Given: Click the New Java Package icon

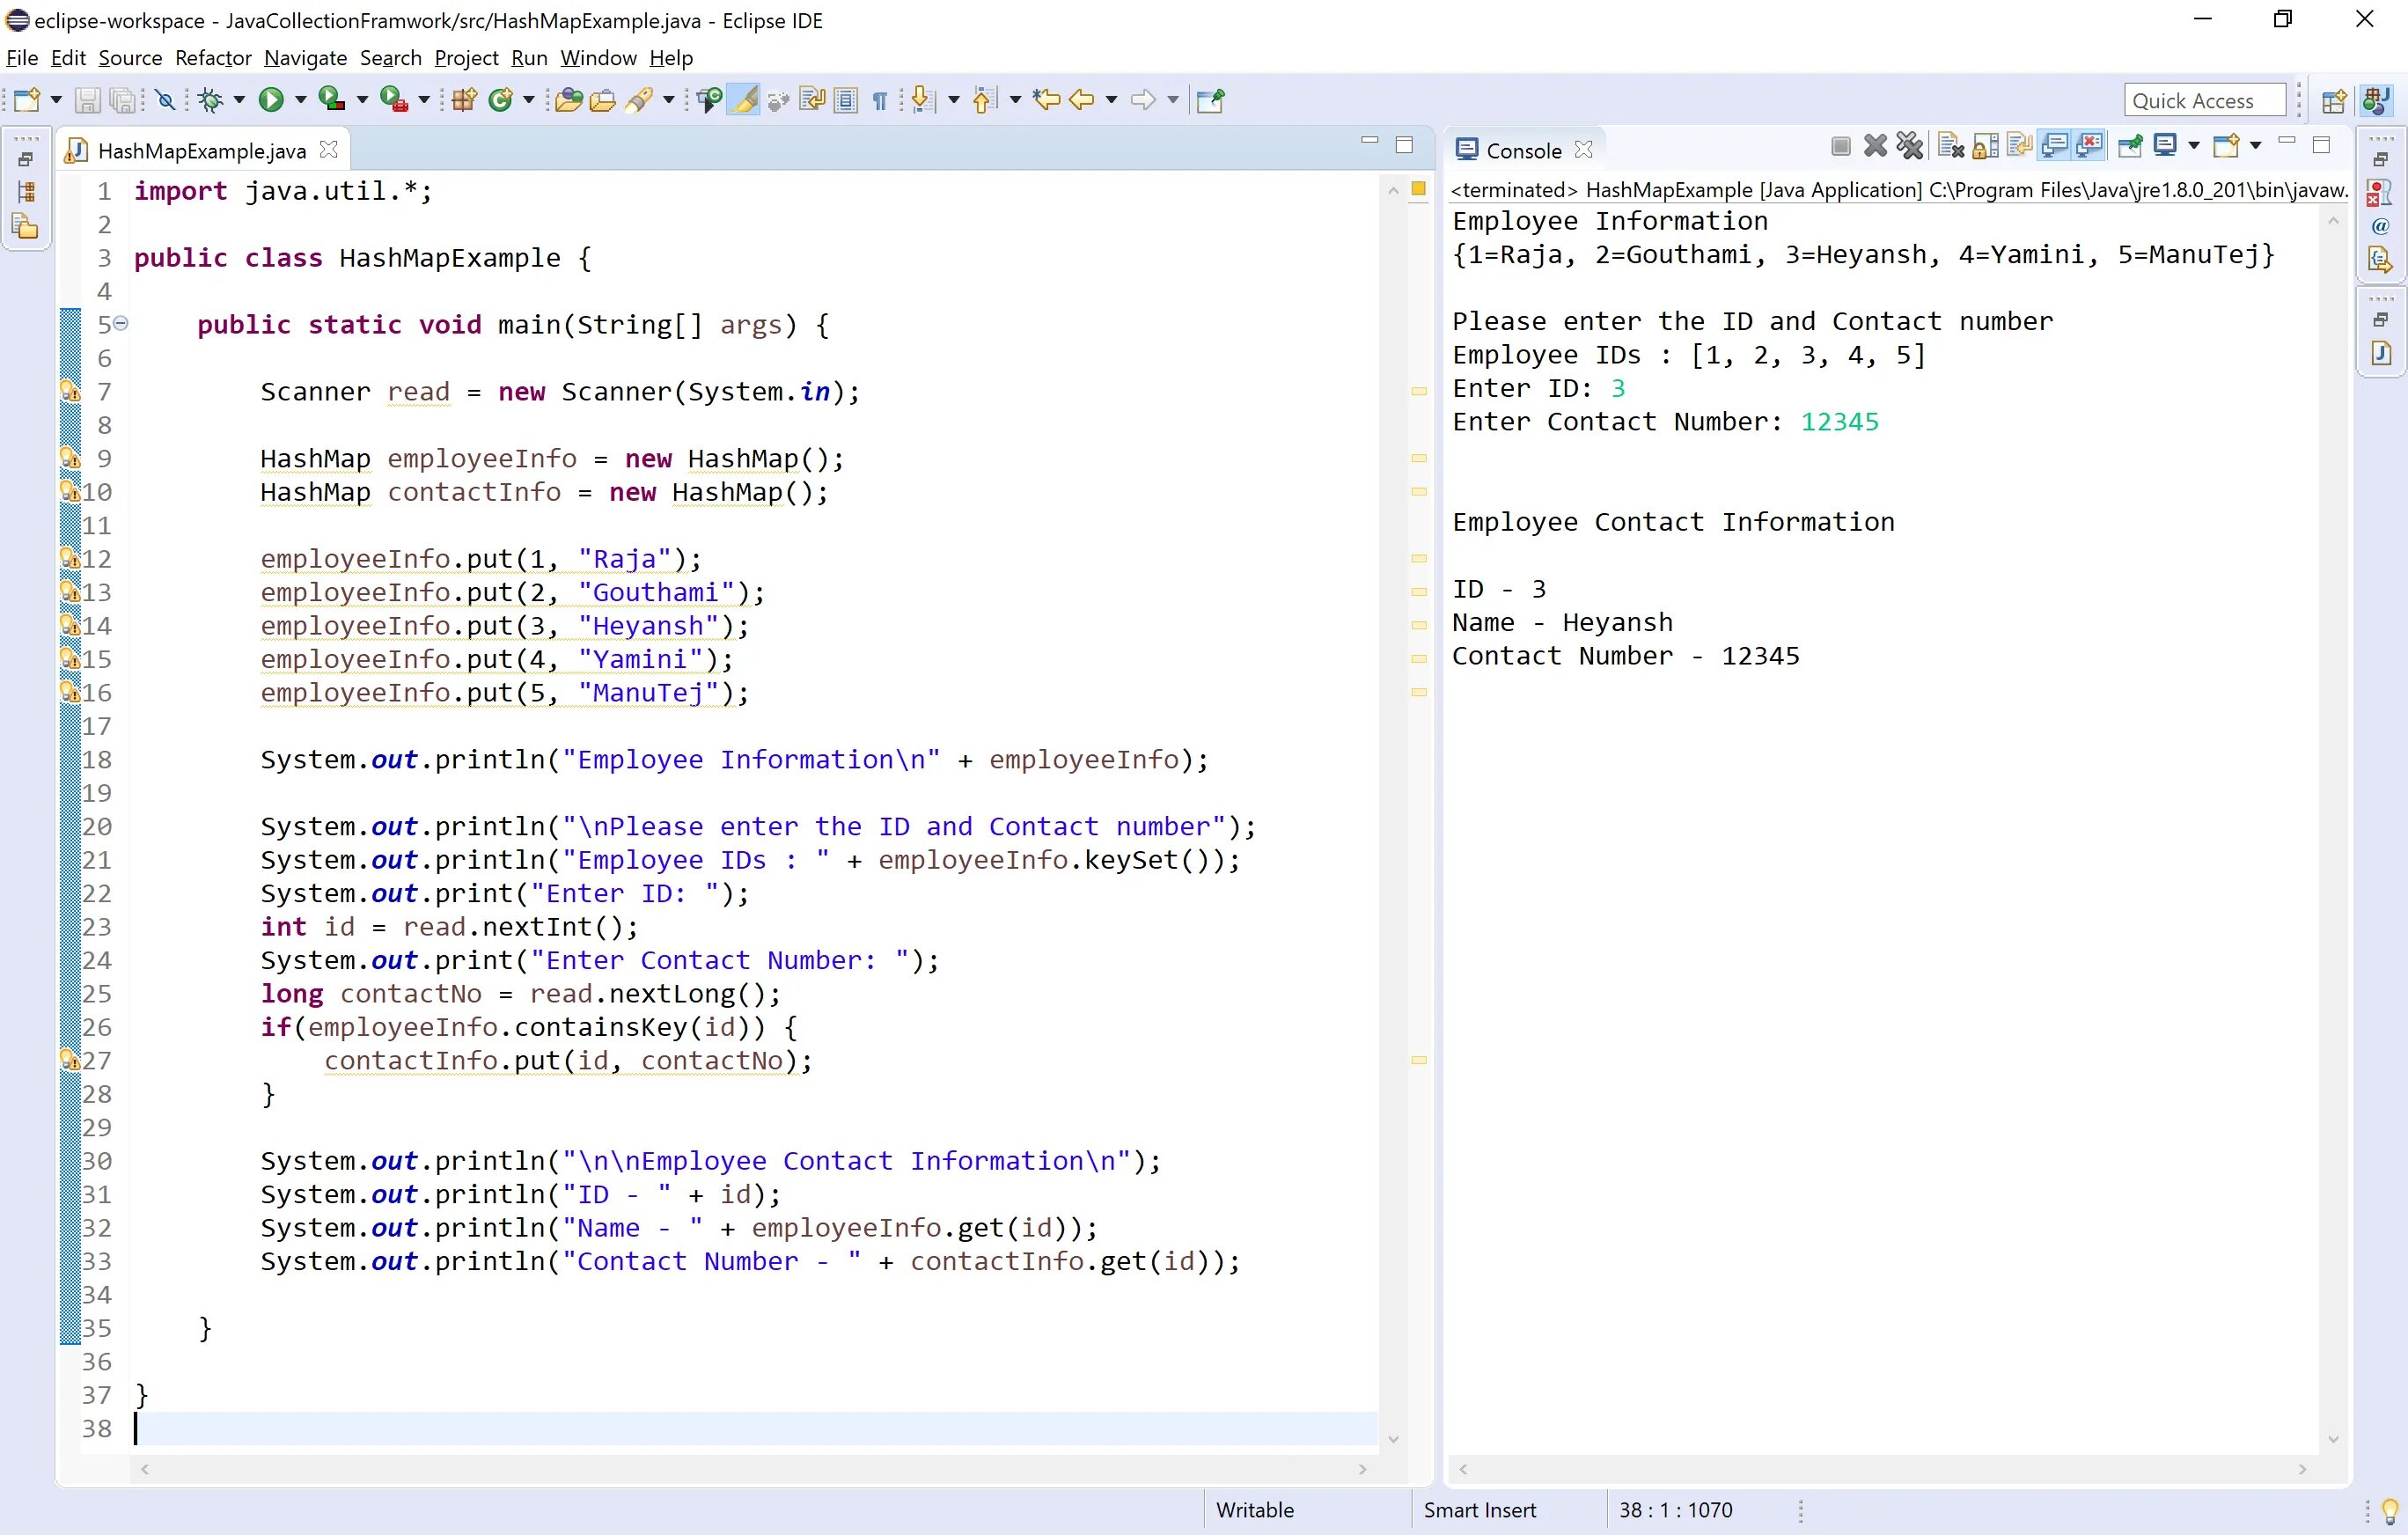Looking at the screenshot, I should tap(464, 100).
